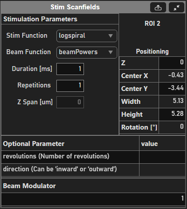Click the 'Center X' row label
Screen dimensions: 187x209
click(135, 76)
